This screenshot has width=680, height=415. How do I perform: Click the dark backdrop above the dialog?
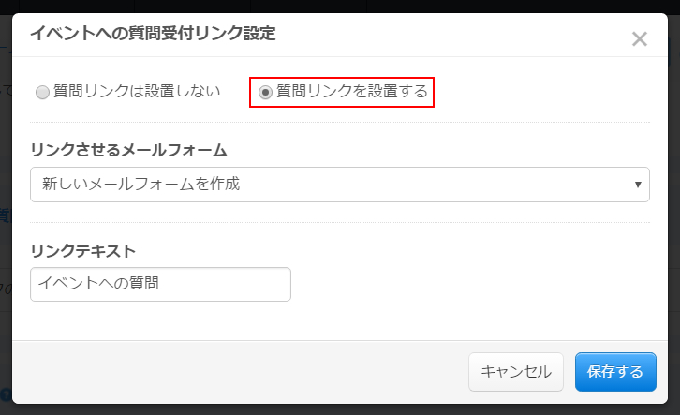(x=337, y=6)
